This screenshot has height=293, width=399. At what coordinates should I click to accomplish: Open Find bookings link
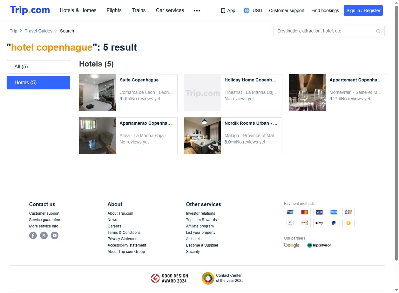[325, 10]
